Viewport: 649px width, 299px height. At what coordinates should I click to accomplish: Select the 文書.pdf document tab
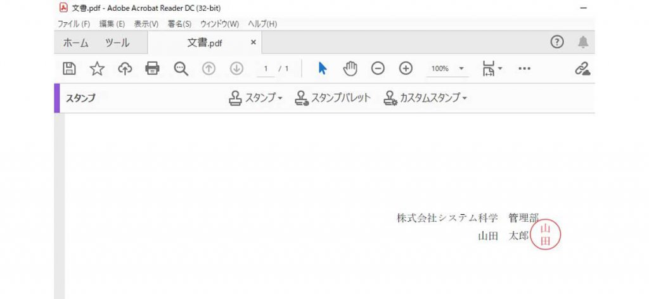tap(205, 42)
